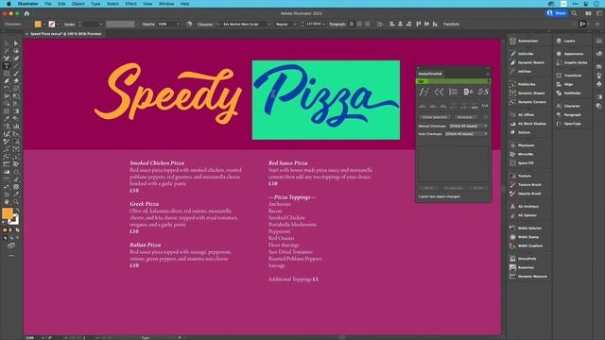Screen dimensions: 605x340
Task: Click the search magnifier icon
Action: click(x=574, y=13)
